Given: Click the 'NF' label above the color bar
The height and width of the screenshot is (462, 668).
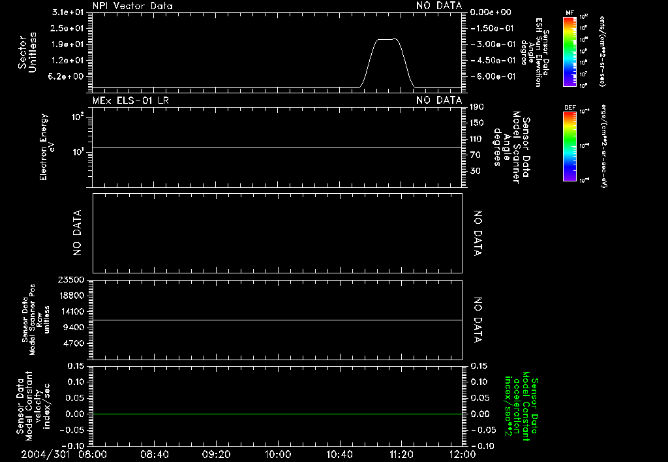Looking at the screenshot, I should [x=569, y=13].
